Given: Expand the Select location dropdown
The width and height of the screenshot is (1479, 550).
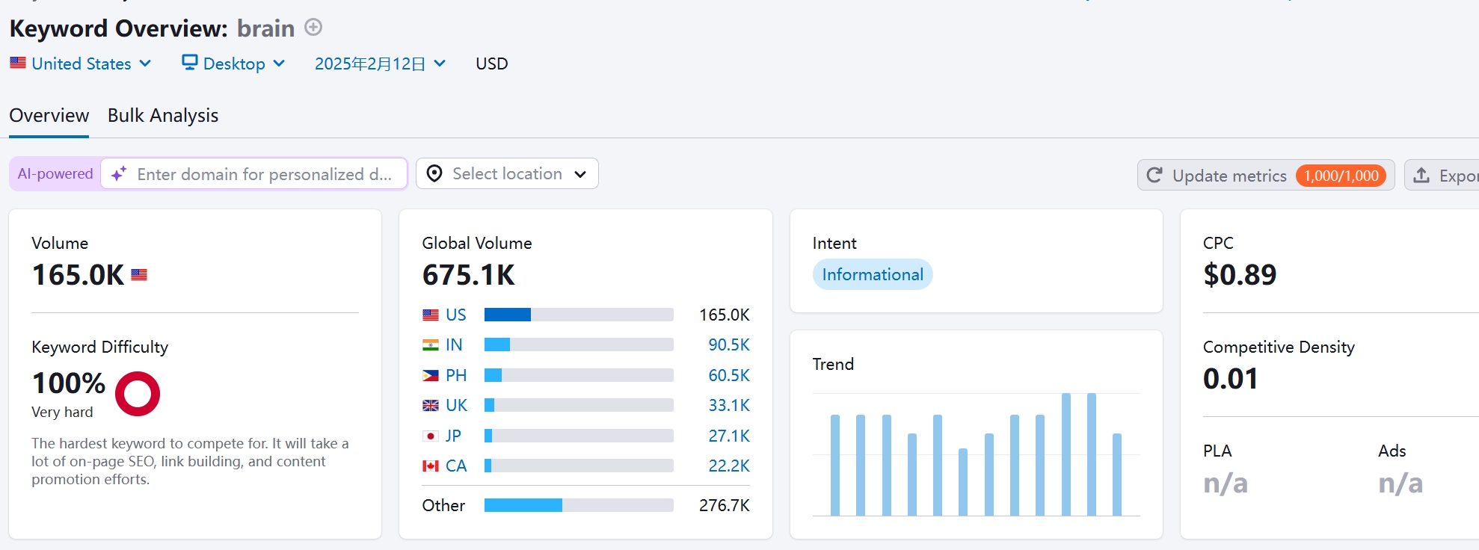Looking at the screenshot, I should tap(507, 173).
